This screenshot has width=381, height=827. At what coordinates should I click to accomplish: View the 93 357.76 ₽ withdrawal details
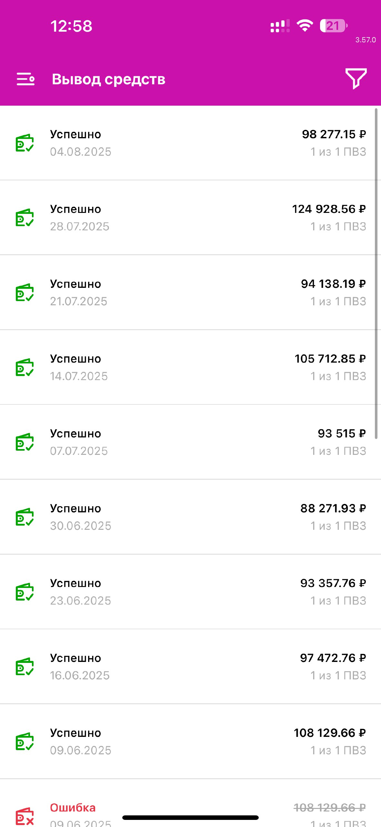point(190,591)
